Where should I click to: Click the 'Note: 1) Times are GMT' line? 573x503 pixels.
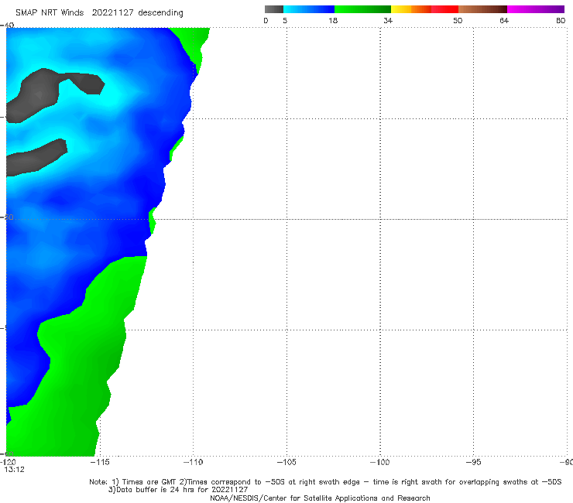pos(325,482)
